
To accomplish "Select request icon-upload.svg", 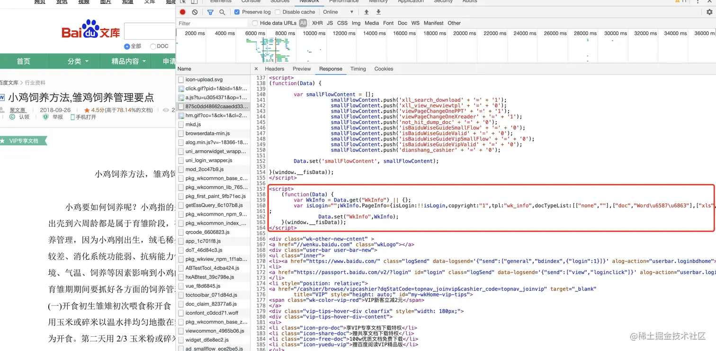I will click(x=213, y=79).
